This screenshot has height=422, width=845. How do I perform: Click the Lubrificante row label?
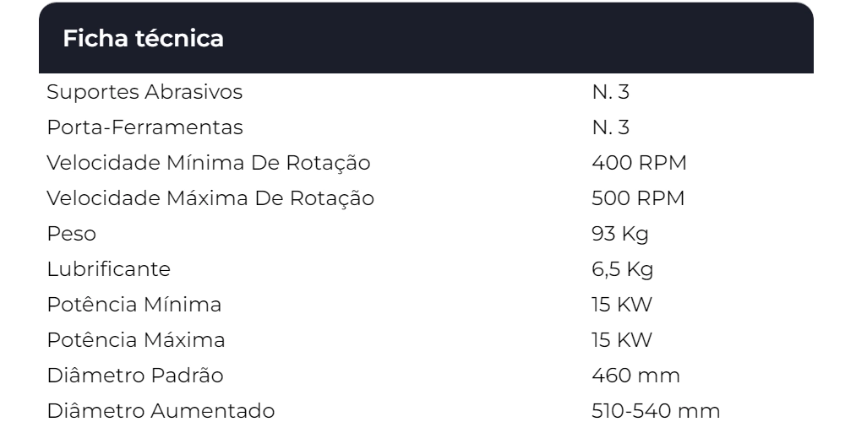point(108,269)
